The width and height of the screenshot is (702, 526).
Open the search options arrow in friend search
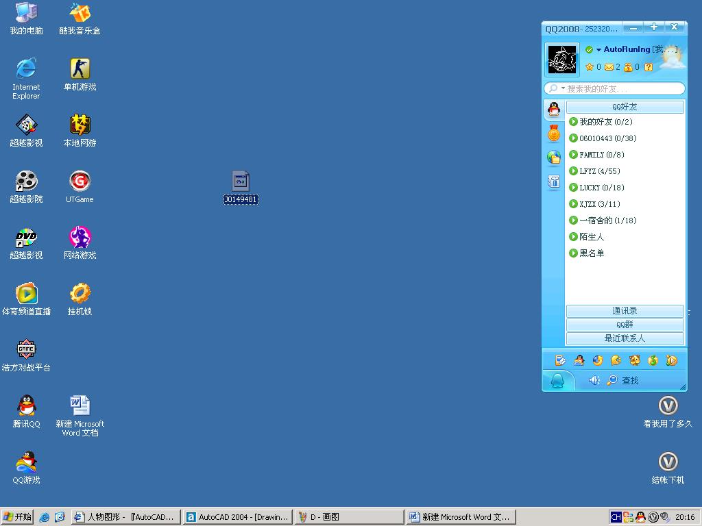564,88
